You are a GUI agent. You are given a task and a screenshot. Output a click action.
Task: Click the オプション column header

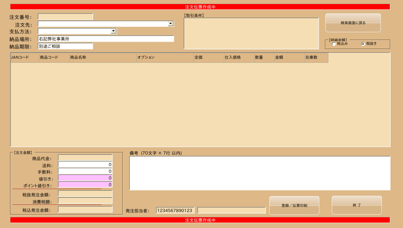[165, 57]
